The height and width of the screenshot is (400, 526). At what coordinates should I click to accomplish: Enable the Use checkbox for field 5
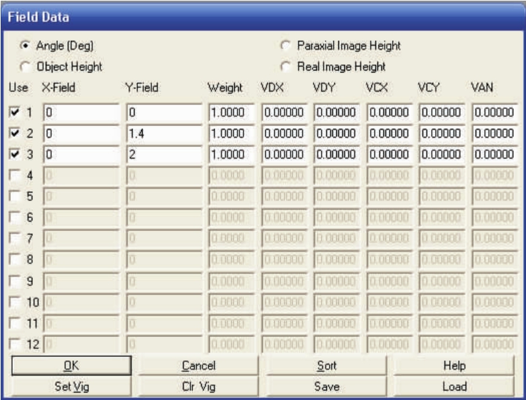14,196
